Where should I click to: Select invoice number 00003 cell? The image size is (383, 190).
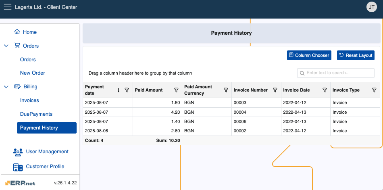tap(256, 103)
